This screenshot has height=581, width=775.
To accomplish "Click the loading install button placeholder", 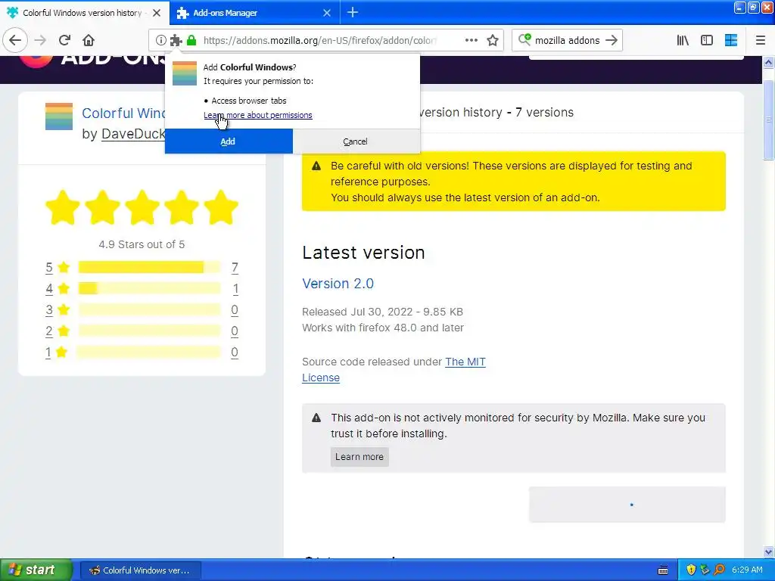I will pyautogui.click(x=627, y=505).
